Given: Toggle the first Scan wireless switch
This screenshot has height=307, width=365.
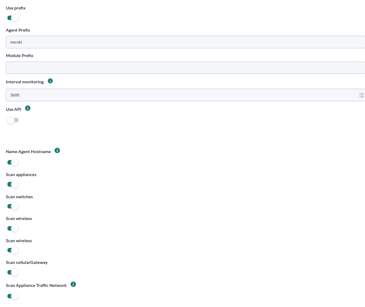Looking at the screenshot, I should (x=13, y=228).
